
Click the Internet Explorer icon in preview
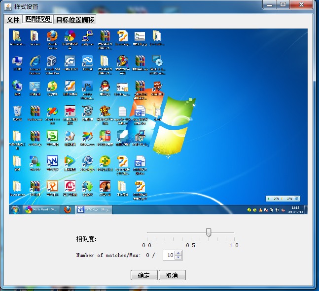[35, 61]
